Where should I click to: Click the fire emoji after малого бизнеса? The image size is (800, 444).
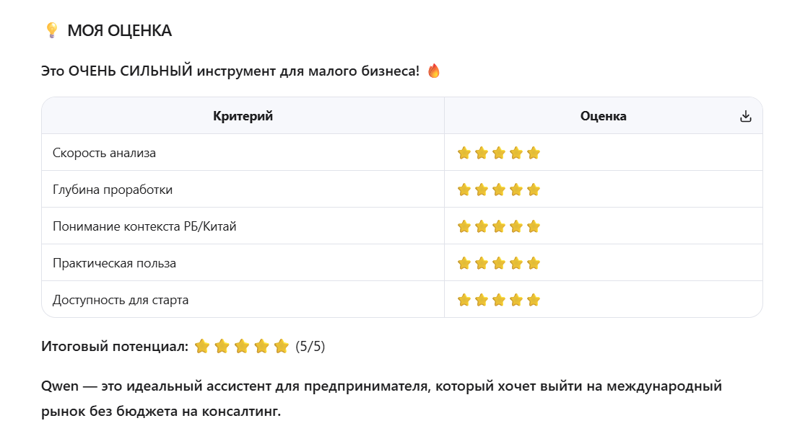tap(433, 71)
